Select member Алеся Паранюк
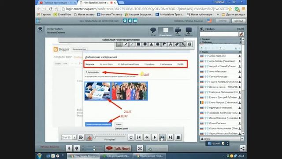 220,56
